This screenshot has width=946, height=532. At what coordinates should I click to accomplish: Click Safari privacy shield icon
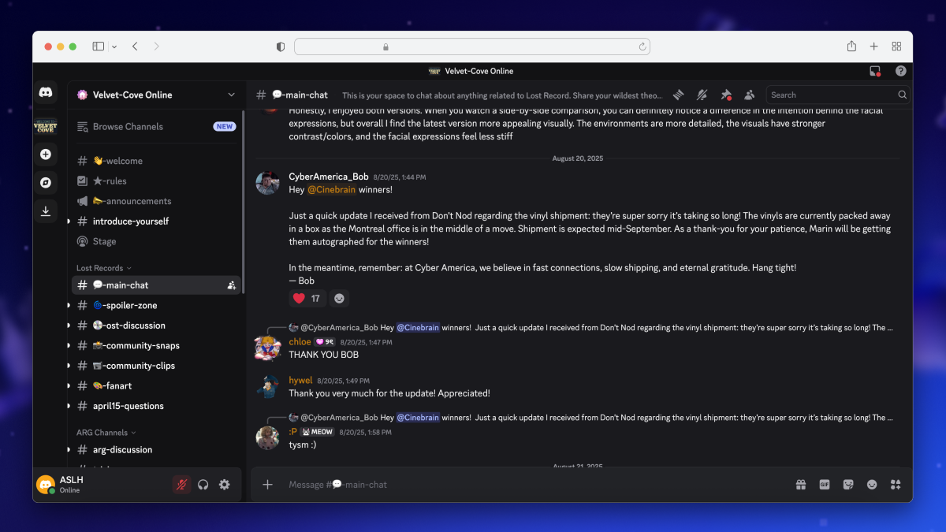[x=281, y=47]
